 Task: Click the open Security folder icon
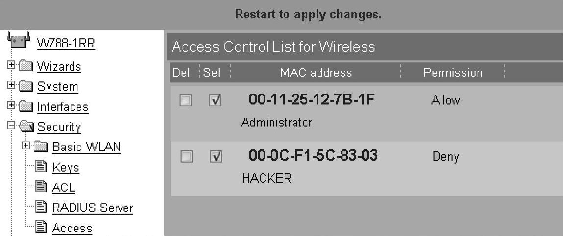click(x=24, y=127)
